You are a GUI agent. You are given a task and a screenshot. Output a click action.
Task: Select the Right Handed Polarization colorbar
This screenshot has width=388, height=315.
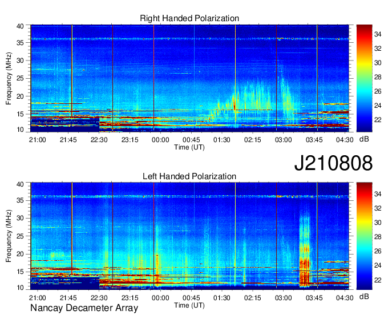tap(364, 78)
